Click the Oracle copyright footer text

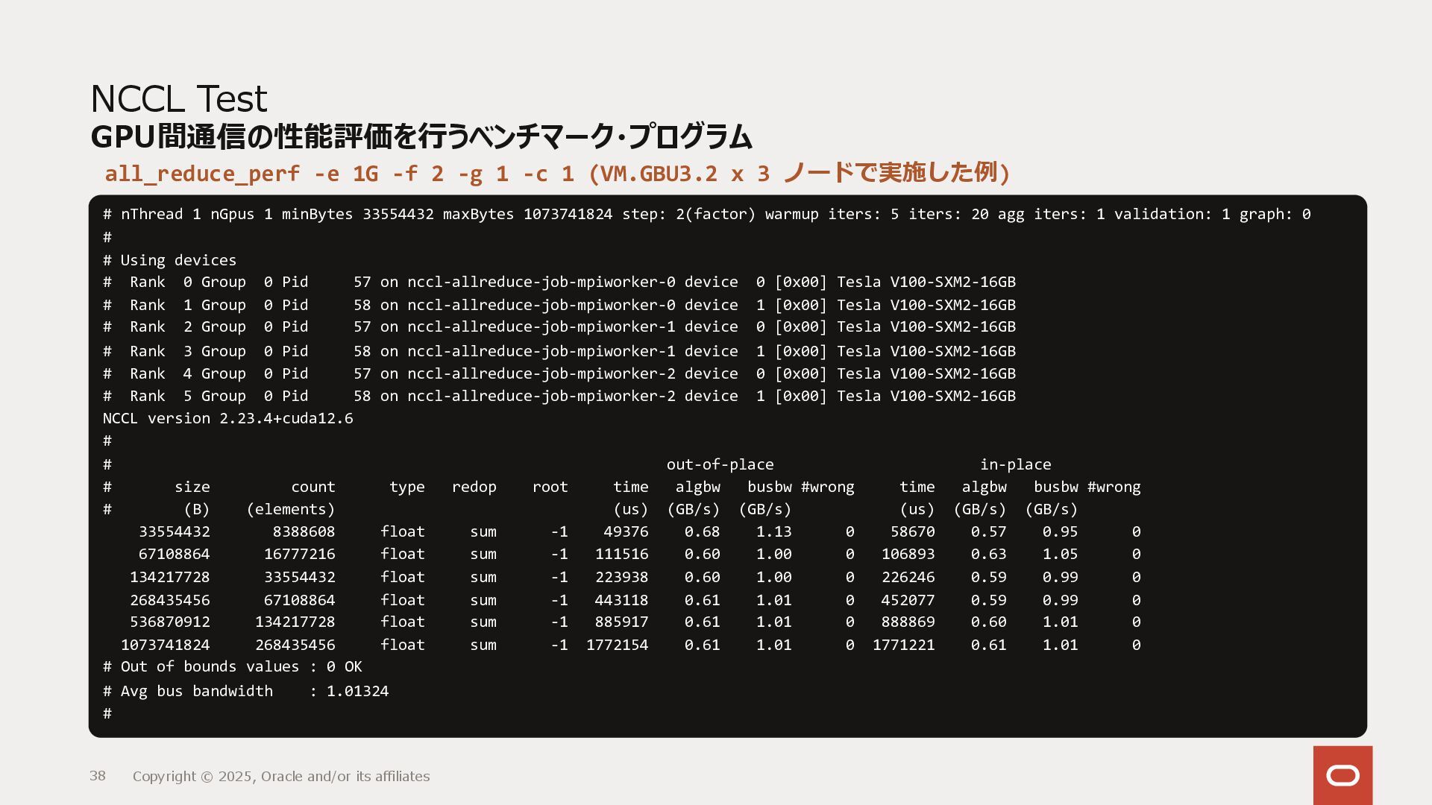(281, 777)
